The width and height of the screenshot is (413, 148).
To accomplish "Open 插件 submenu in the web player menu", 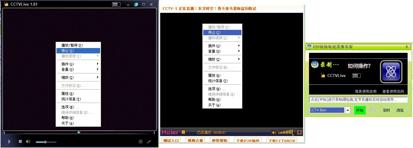I will click(x=222, y=46).
